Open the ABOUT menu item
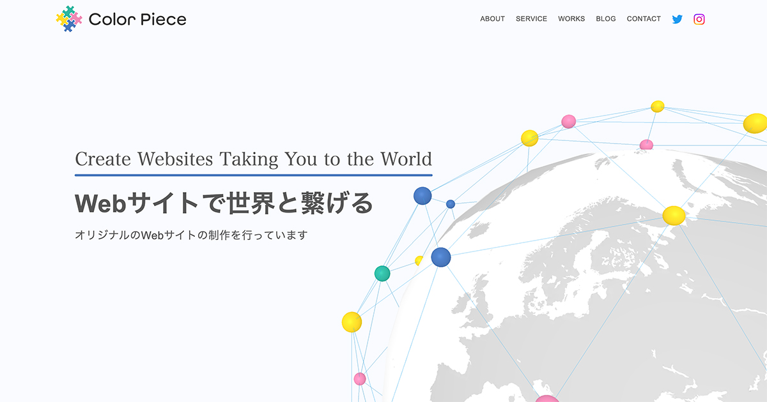The image size is (767, 402). click(492, 19)
